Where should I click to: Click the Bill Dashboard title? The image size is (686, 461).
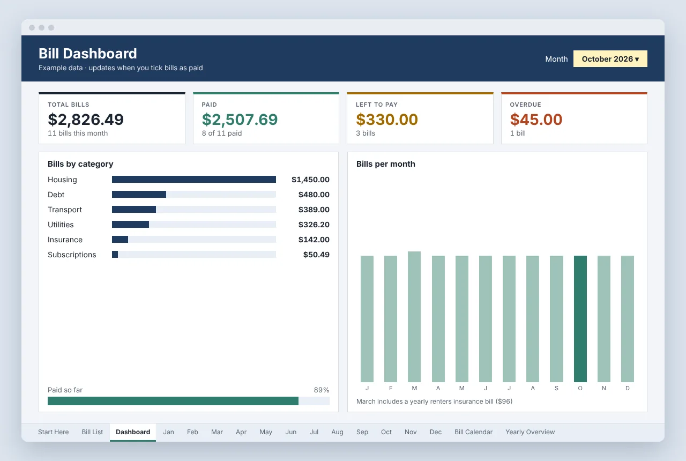(x=88, y=54)
